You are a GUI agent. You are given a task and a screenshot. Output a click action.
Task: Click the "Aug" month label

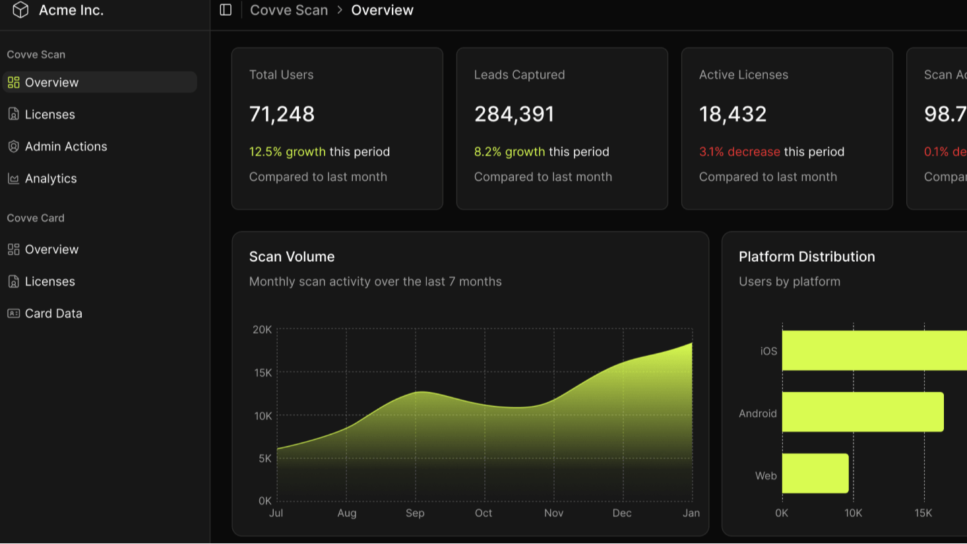click(x=347, y=513)
